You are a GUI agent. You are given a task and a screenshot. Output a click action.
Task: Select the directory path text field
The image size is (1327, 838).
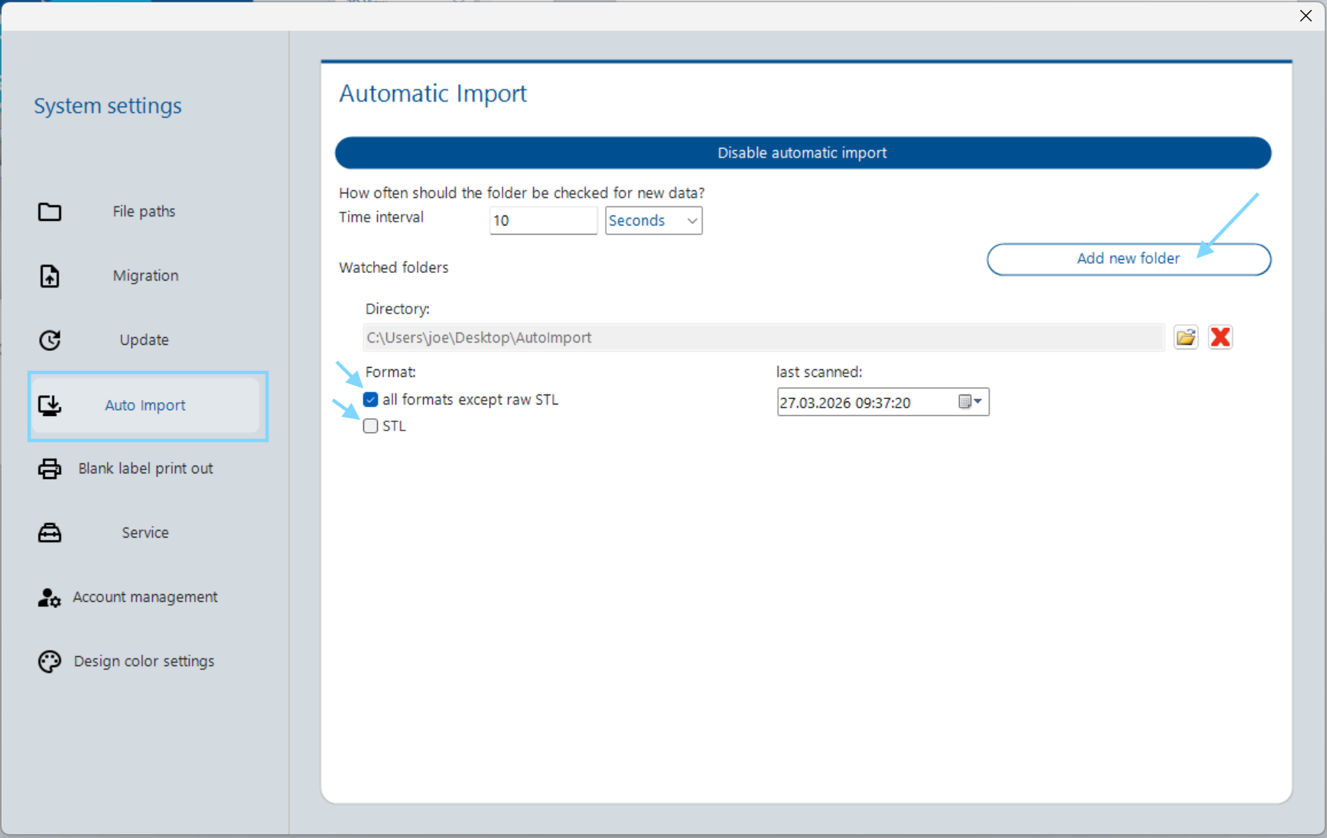click(763, 337)
